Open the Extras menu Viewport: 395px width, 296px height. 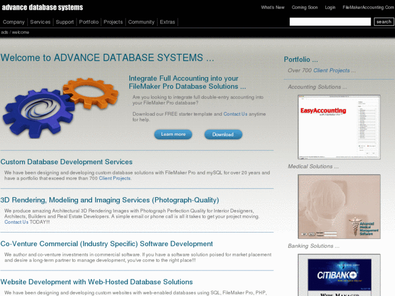[x=167, y=22]
